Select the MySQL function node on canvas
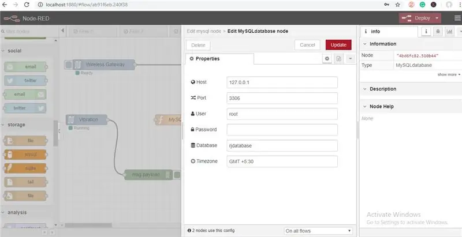Viewport: 462px width, 237px height. tap(168, 120)
